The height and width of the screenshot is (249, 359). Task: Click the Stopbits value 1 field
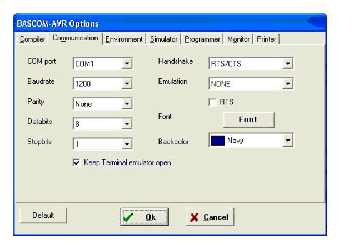point(98,144)
